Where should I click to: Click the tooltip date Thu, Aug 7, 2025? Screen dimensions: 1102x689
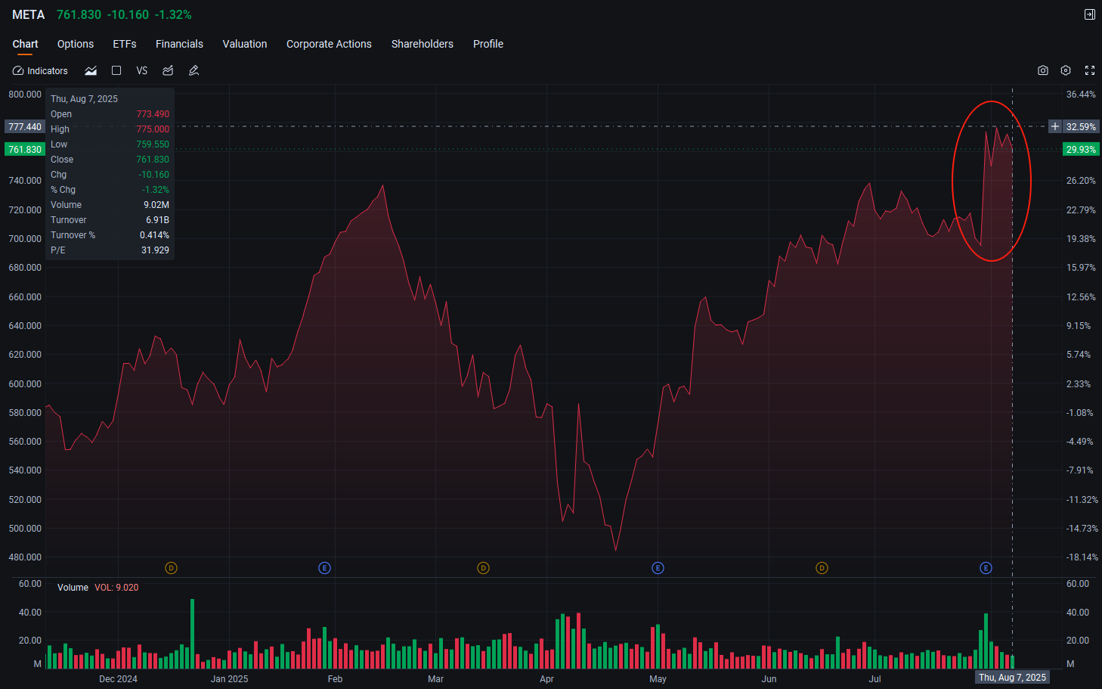[x=84, y=99]
